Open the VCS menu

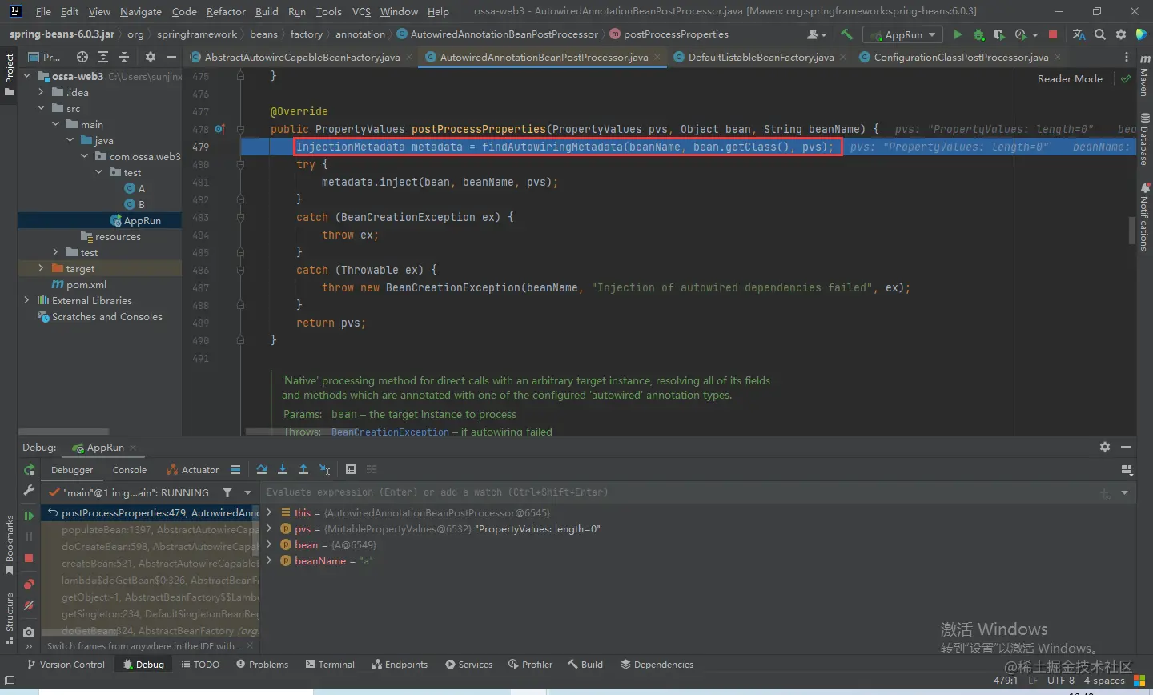pyautogui.click(x=361, y=11)
